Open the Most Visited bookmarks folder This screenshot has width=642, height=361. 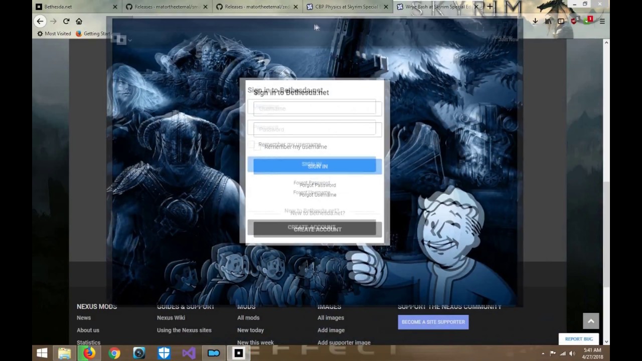[54, 34]
